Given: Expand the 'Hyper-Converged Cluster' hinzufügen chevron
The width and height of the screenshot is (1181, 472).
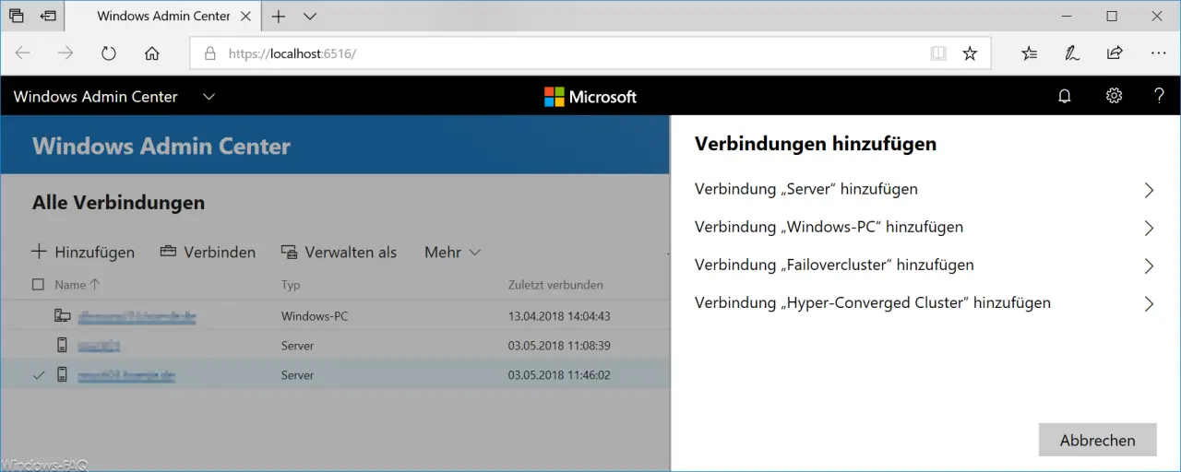Looking at the screenshot, I should pos(1149,304).
